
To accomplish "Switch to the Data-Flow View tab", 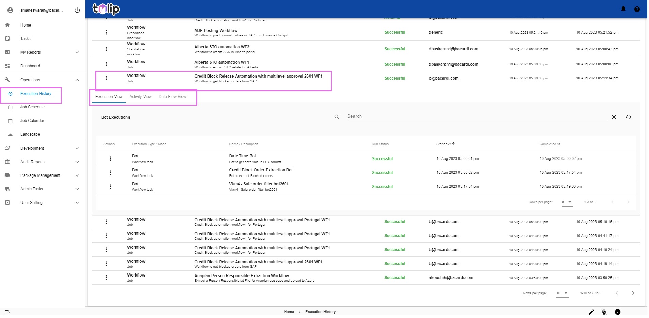I will pos(172,97).
